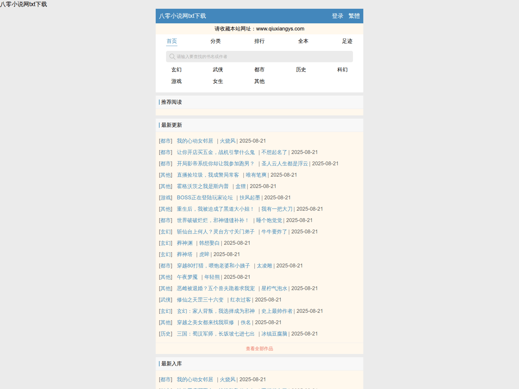The height and width of the screenshot is (389, 519).
Task: Browse the 武侠 martial arts genre
Action: [218, 70]
